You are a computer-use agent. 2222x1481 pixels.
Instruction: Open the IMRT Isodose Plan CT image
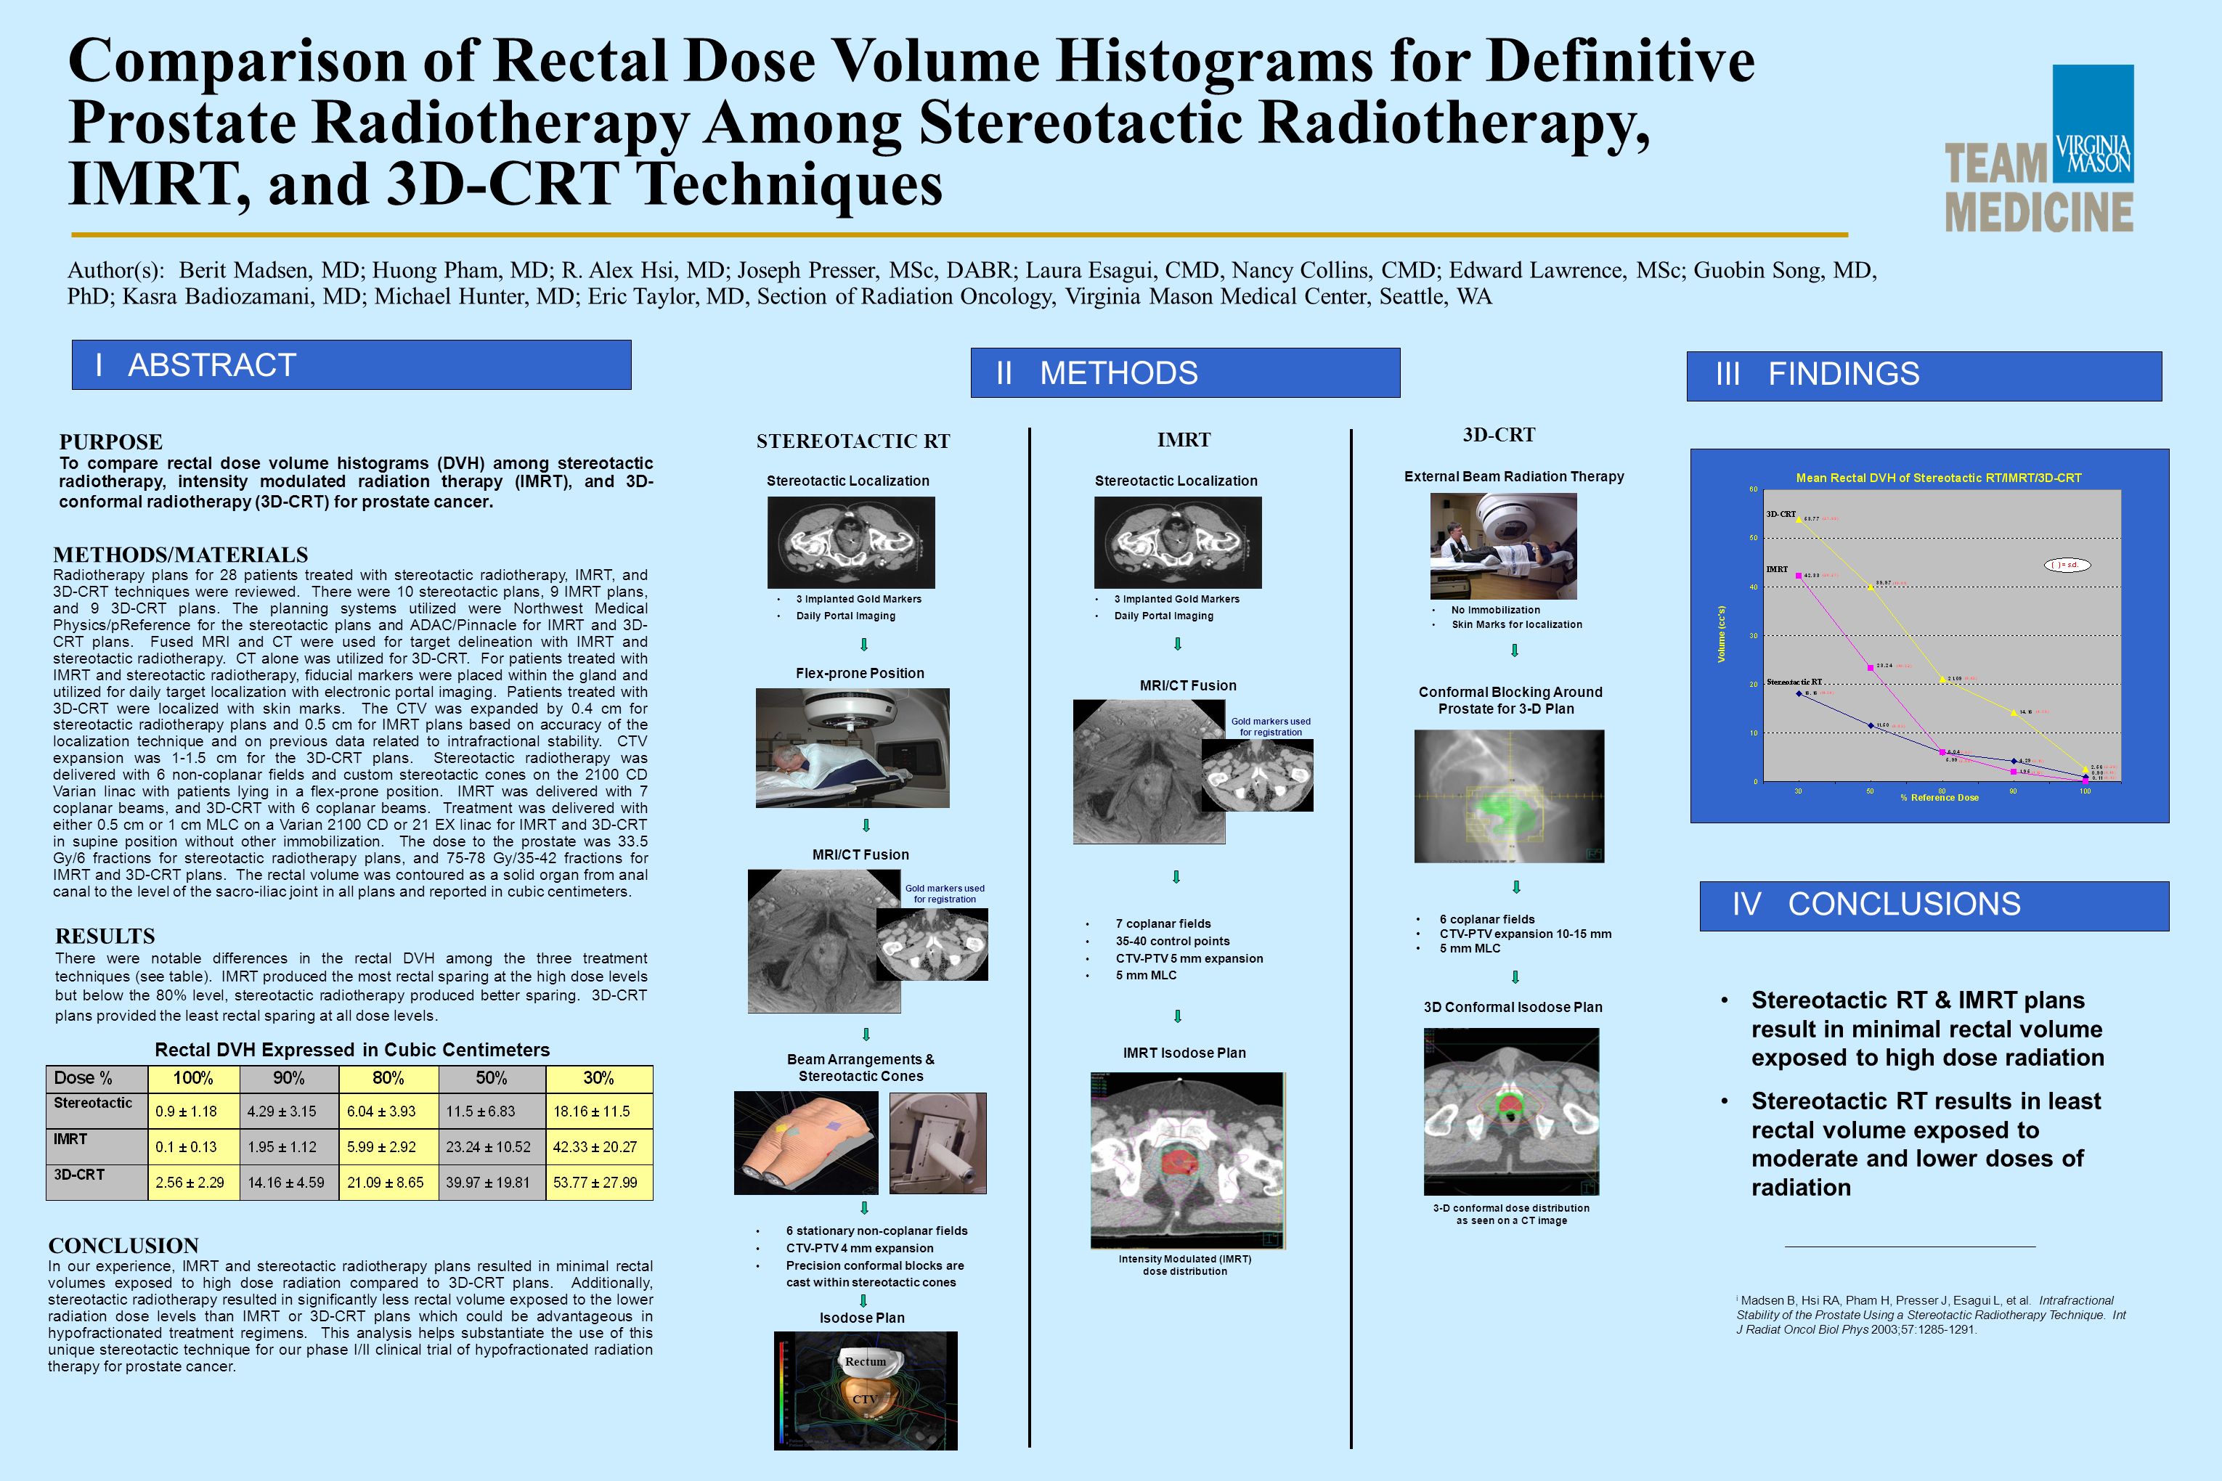pos(1187,1160)
